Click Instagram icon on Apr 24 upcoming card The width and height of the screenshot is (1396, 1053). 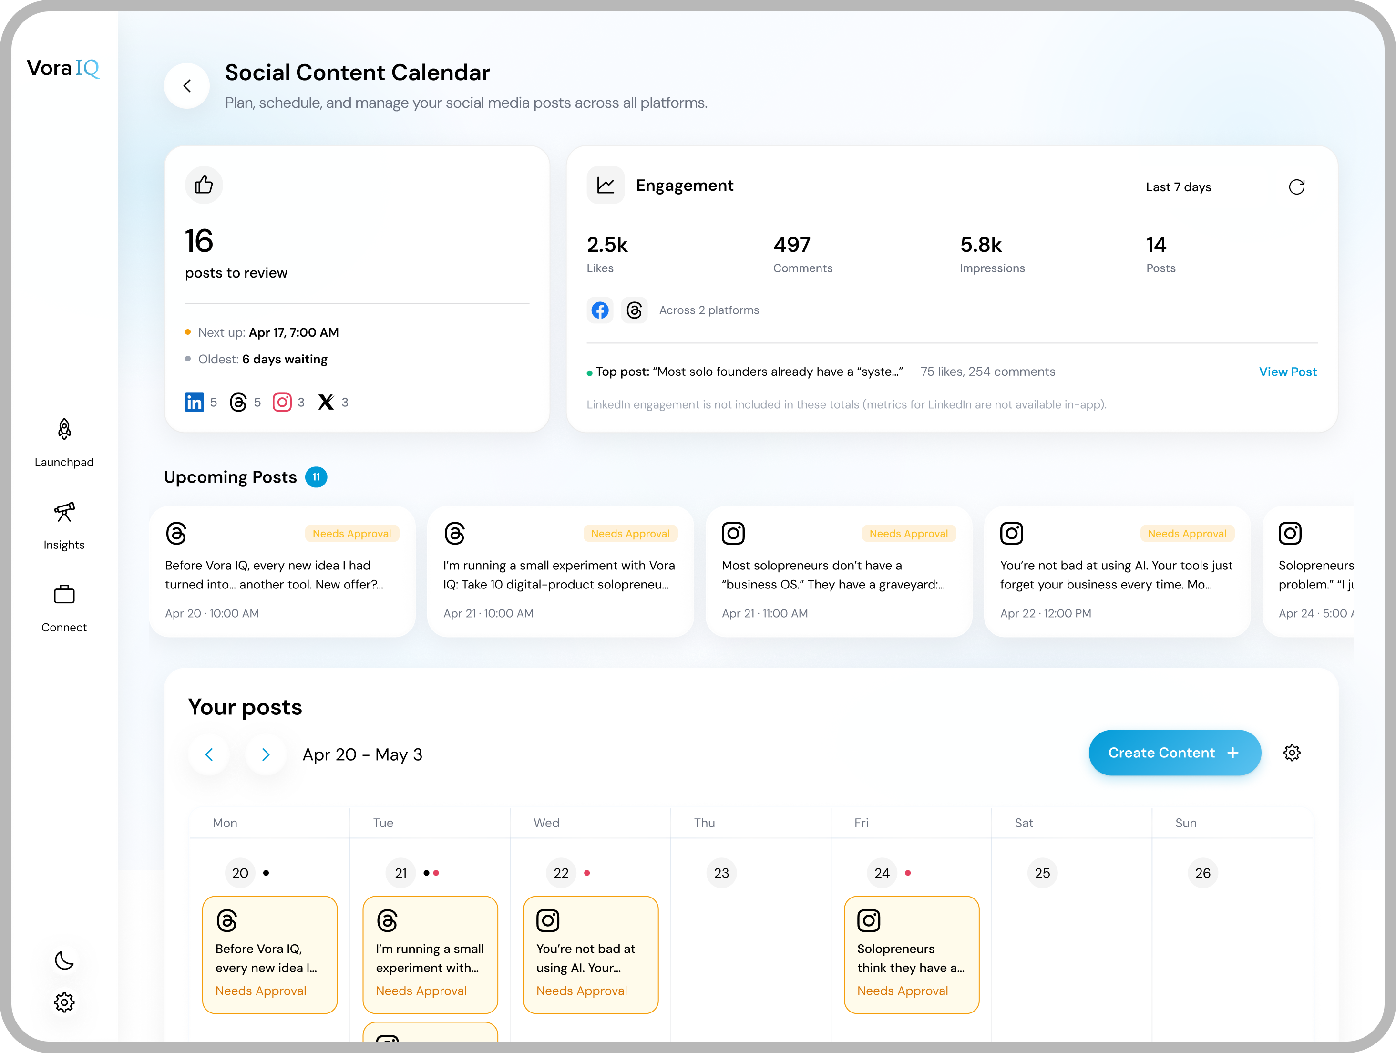1290,534
